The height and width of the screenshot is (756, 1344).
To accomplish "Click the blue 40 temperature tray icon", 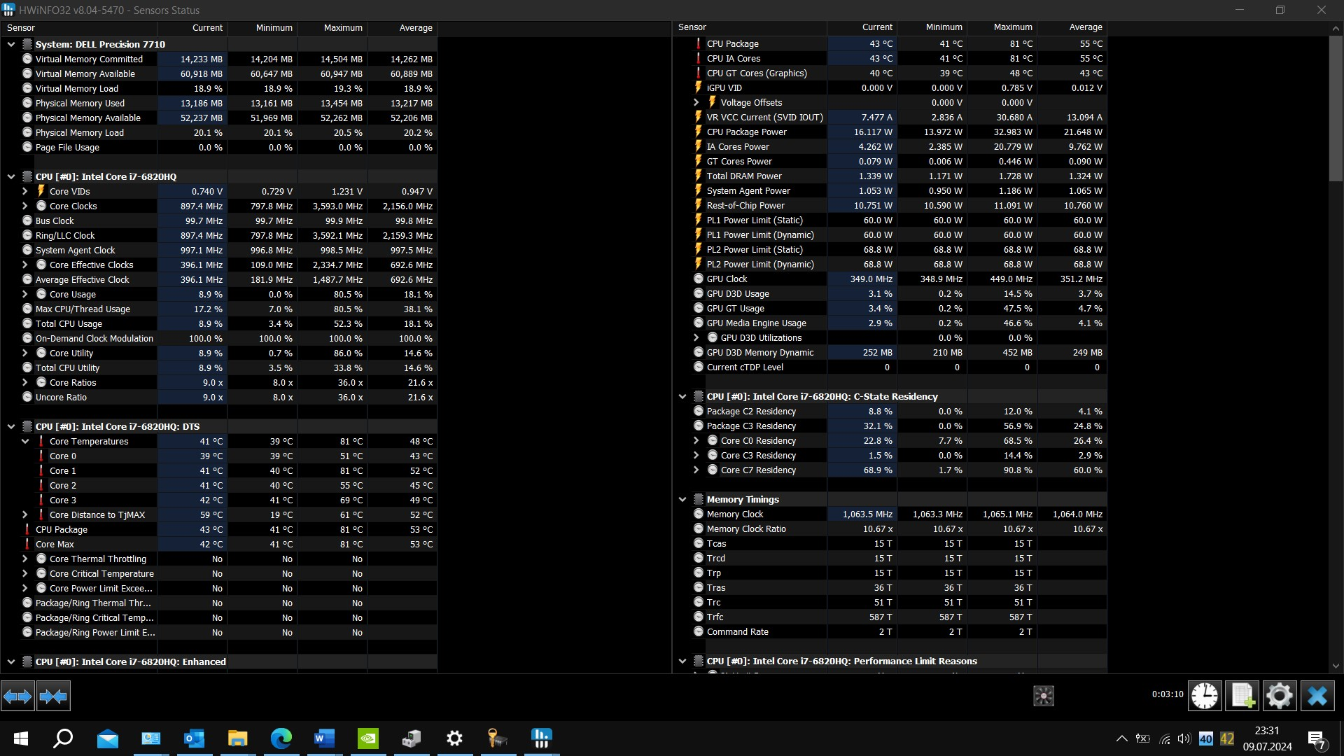I will 1205,738.
